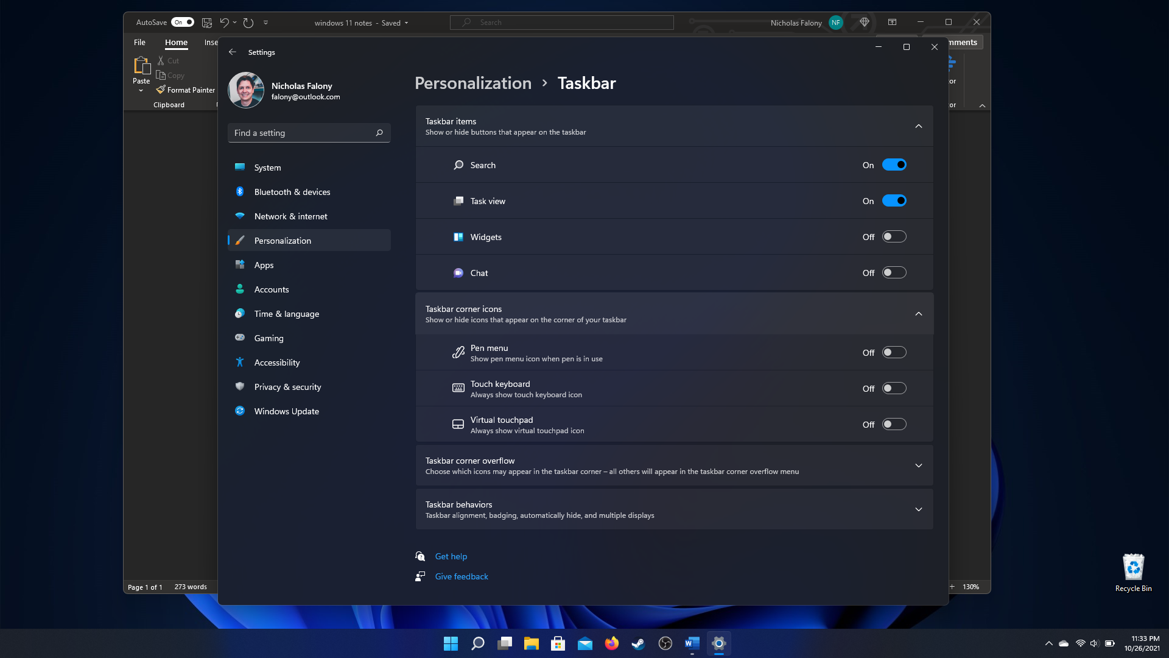
Task: Click the Format Painter button in Word
Action: 186,90
